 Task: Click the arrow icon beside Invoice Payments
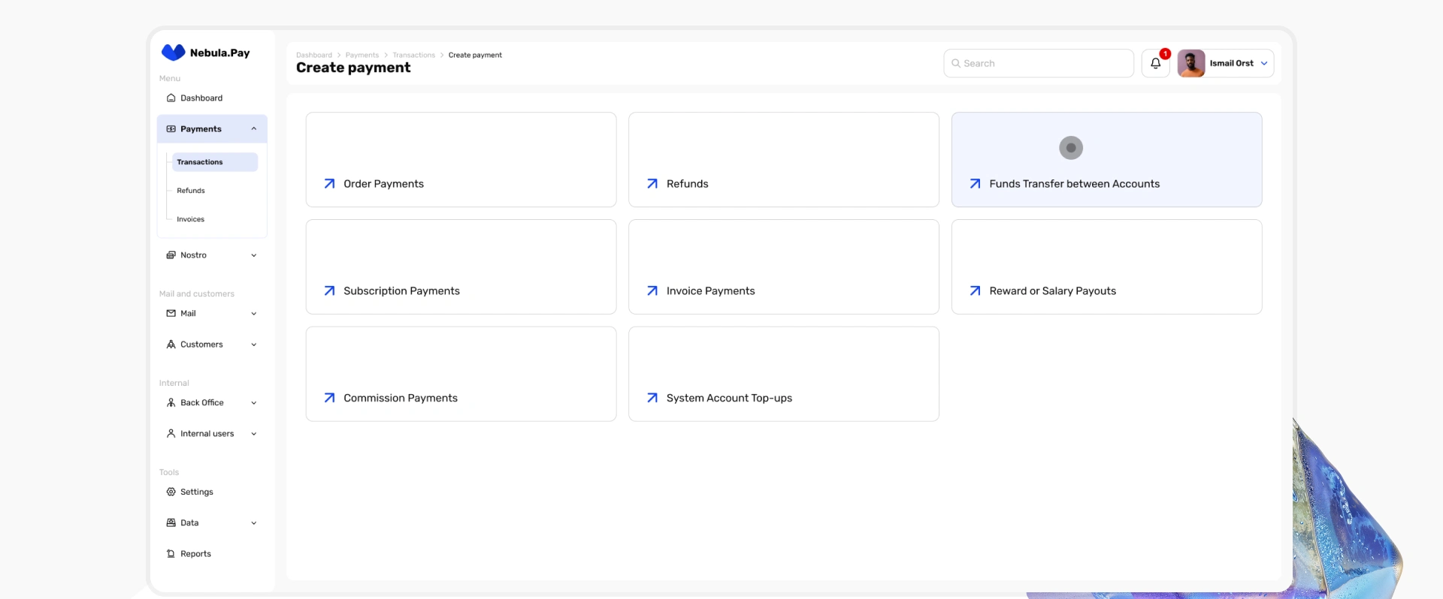652,291
